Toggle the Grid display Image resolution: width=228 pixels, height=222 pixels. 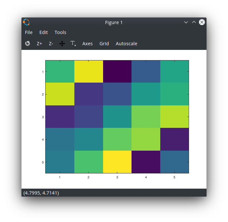104,44
